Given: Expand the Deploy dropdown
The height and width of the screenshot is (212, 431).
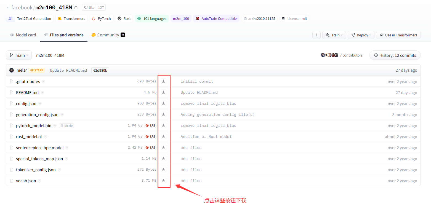Looking at the screenshot, I should point(361,35).
